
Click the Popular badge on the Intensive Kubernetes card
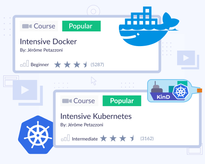[122, 101]
